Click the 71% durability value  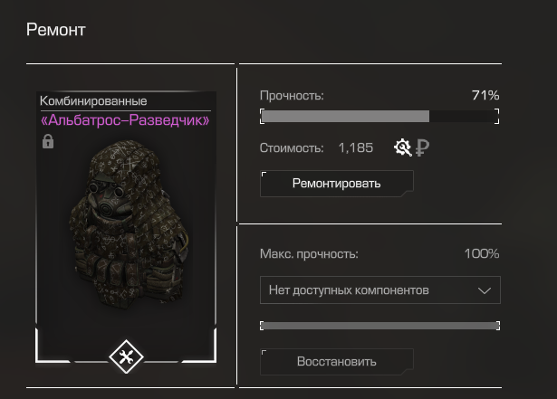coord(485,95)
